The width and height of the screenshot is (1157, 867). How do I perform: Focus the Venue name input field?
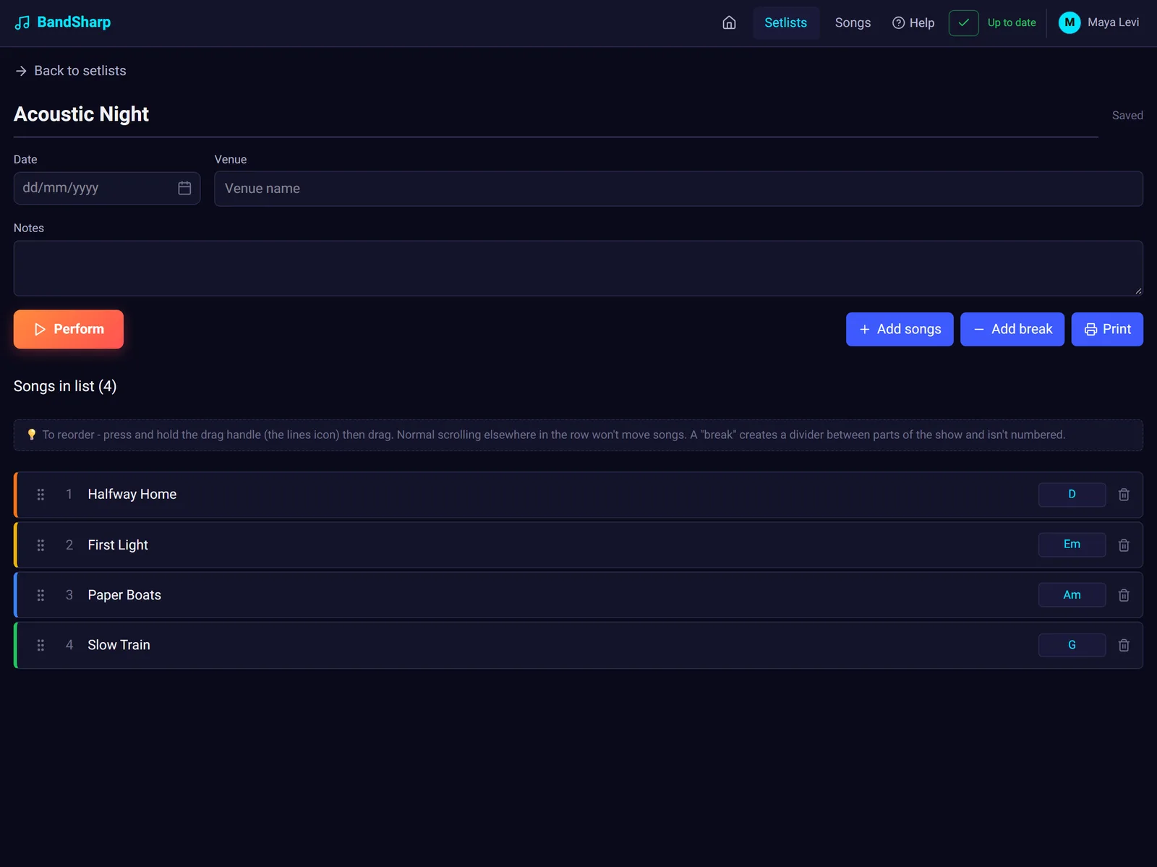pyautogui.click(x=678, y=189)
